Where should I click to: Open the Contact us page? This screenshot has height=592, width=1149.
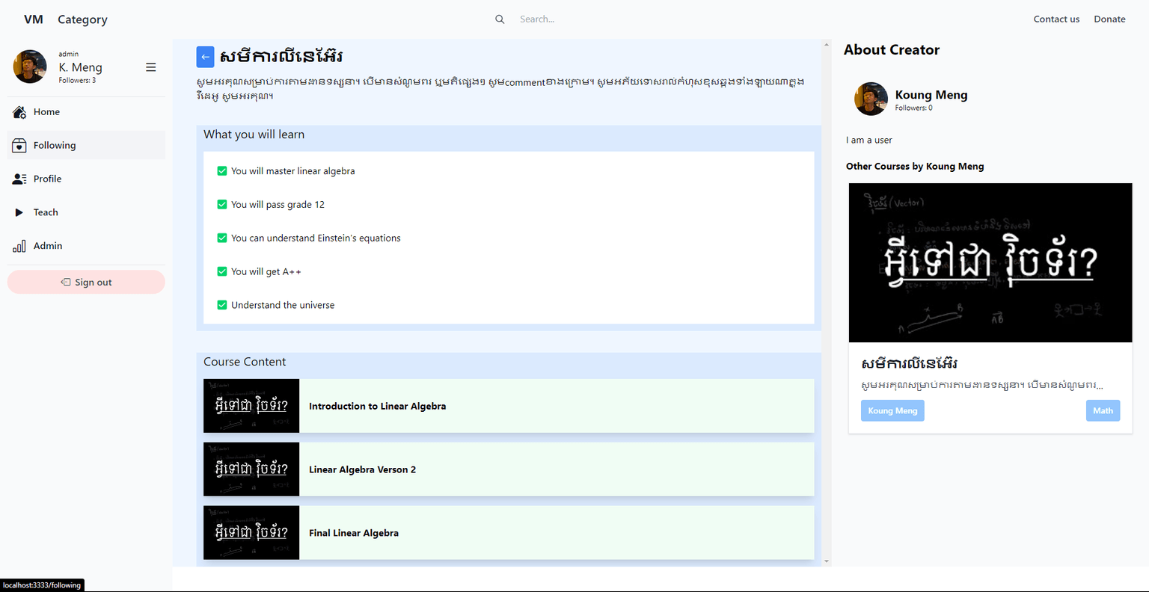1056,19
